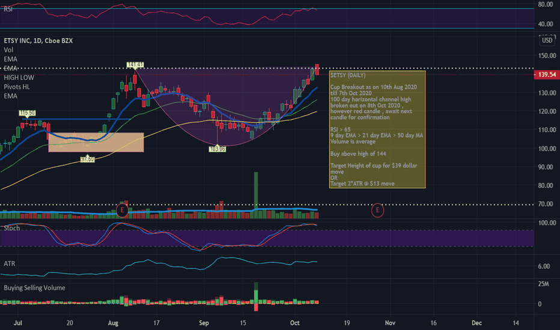
Task: Click the 25M volume axis value
Action: tap(543, 284)
